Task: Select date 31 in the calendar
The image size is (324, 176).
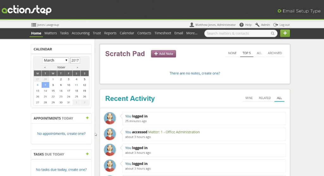Action: pyautogui.click(x=69, y=102)
